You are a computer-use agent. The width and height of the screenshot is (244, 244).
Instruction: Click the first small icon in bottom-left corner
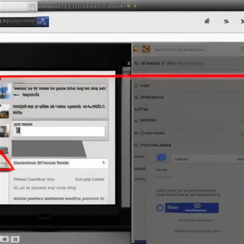pyautogui.click(x=5, y=239)
